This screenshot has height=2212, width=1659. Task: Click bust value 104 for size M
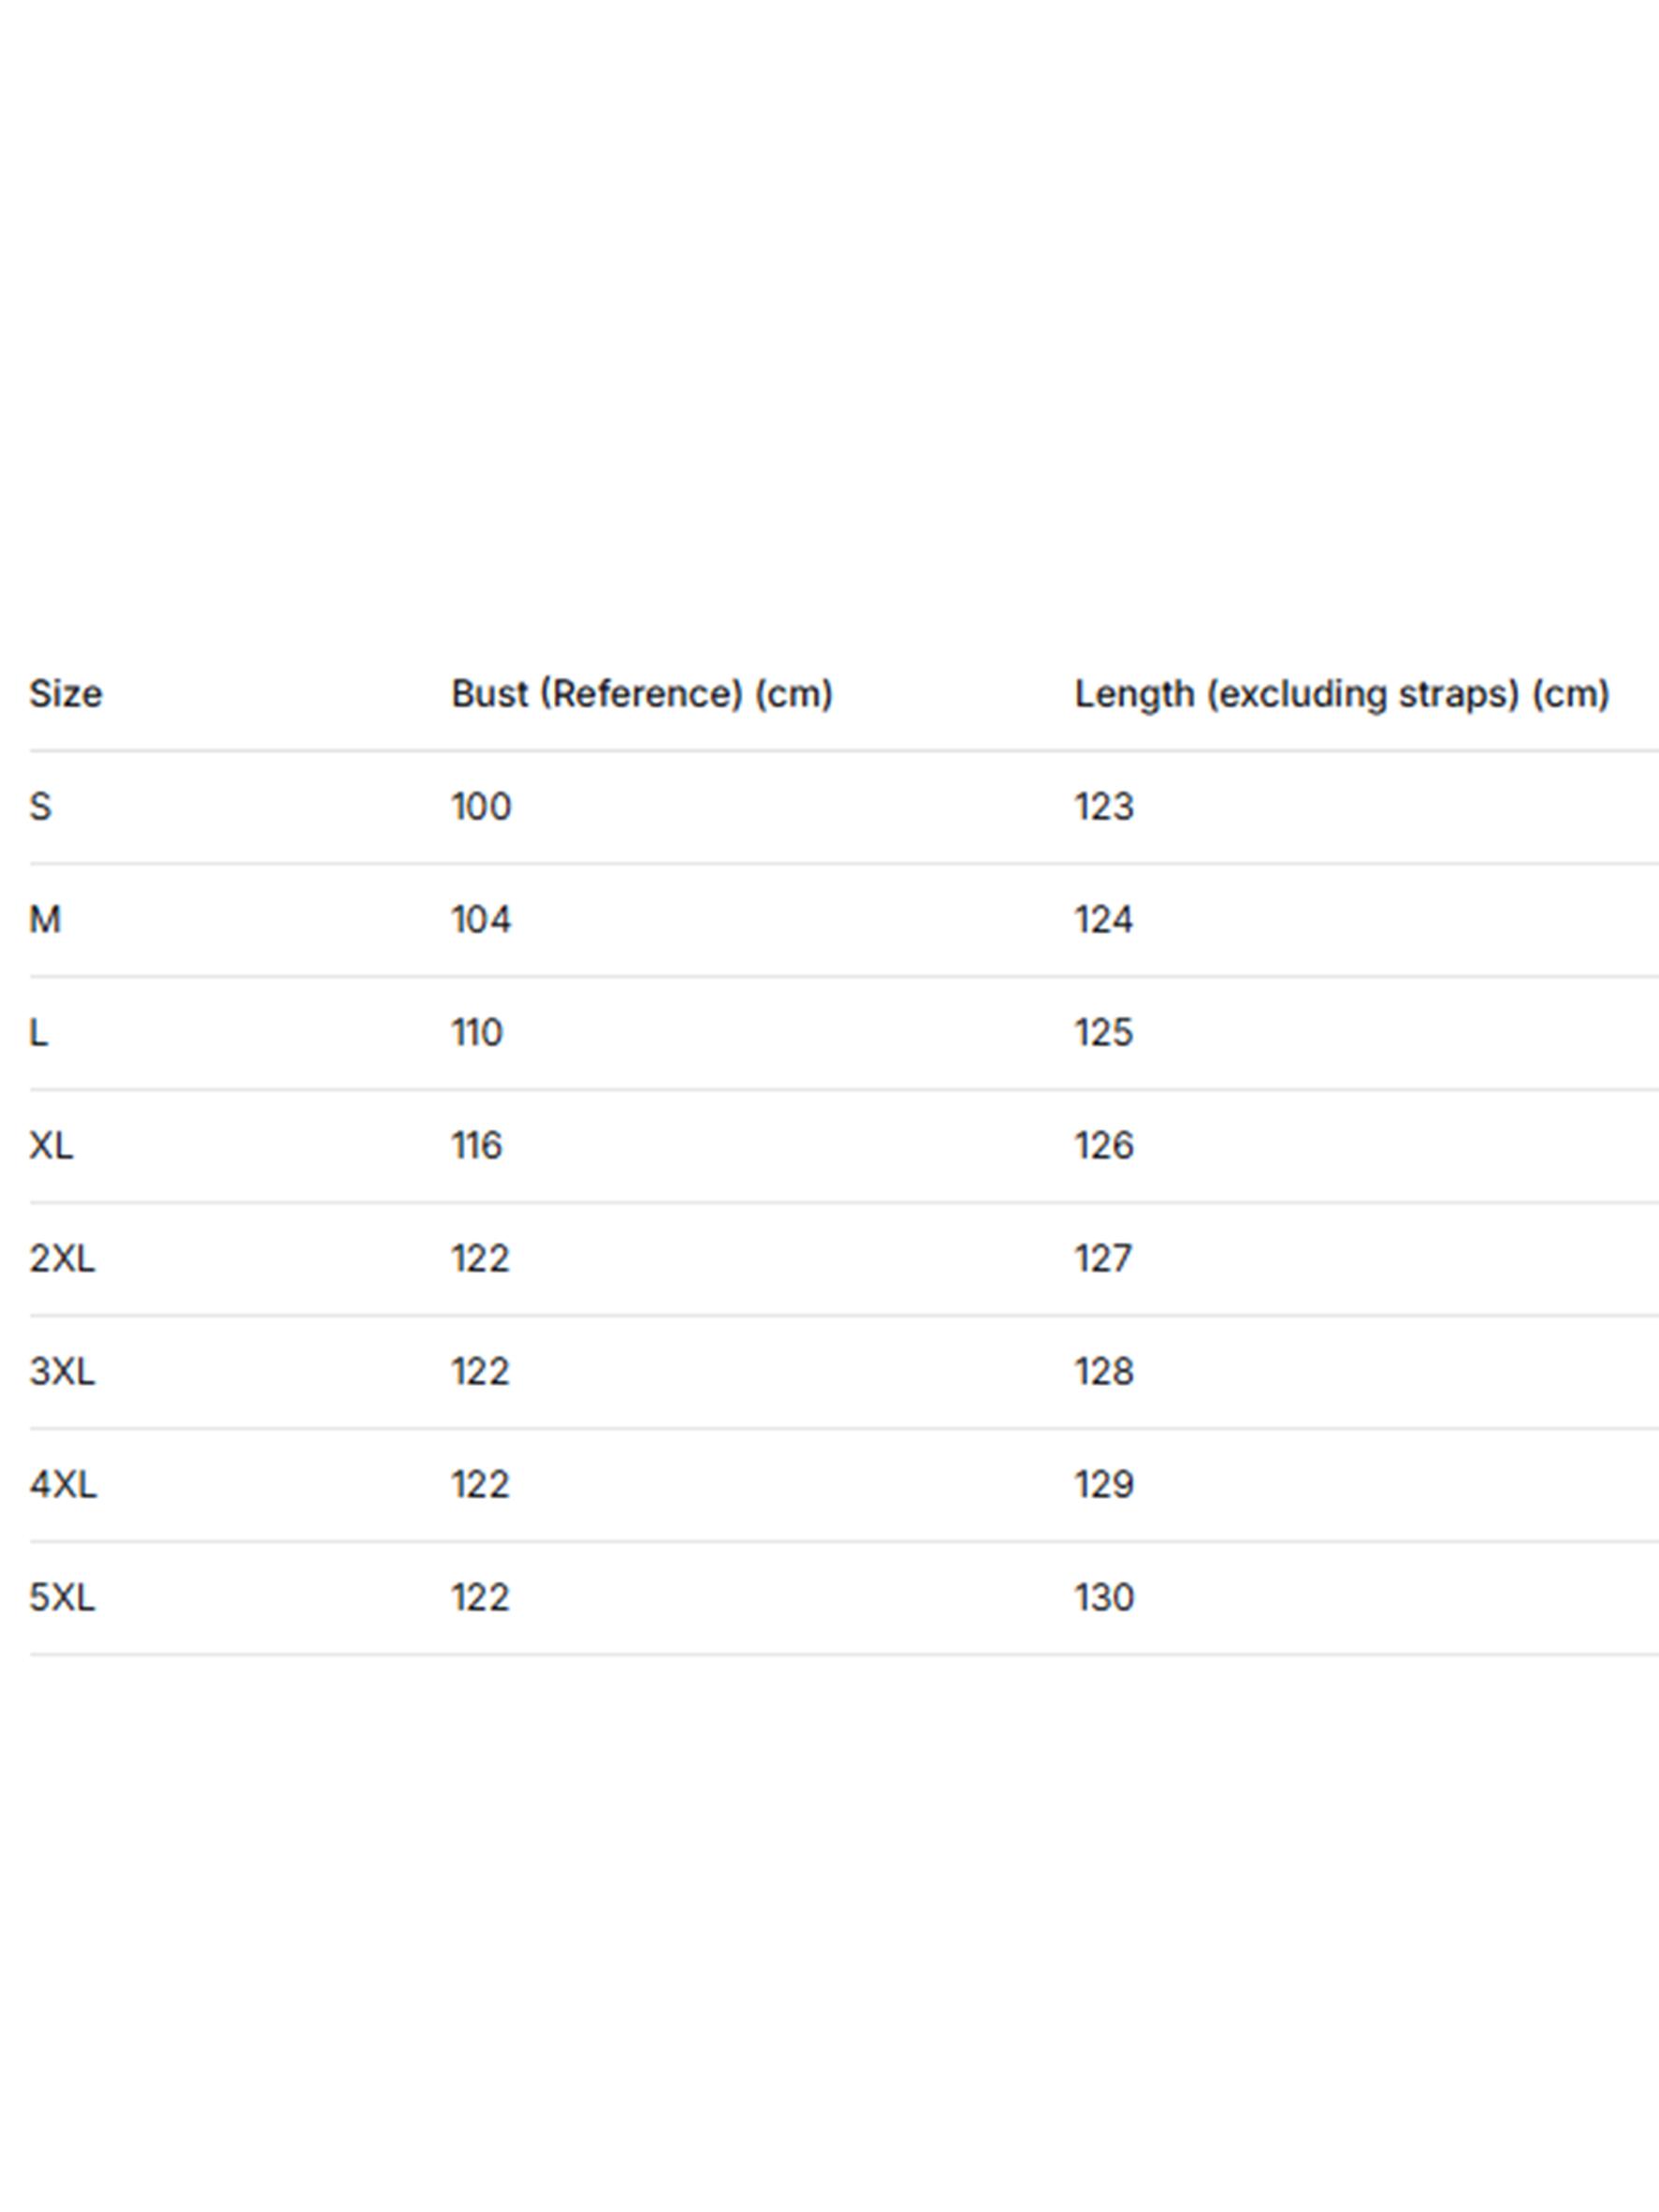pyautogui.click(x=481, y=920)
